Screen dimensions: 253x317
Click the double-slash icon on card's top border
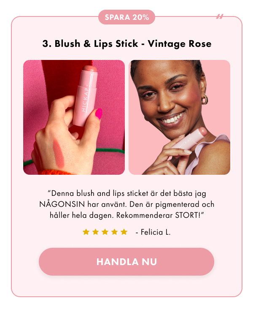(x=220, y=16)
